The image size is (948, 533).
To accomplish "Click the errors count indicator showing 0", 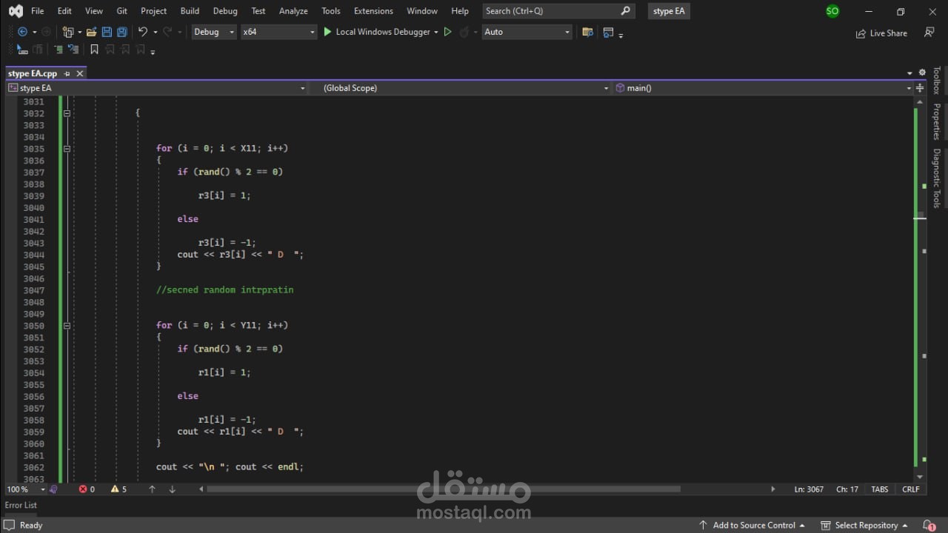I will [x=87, y=489].
